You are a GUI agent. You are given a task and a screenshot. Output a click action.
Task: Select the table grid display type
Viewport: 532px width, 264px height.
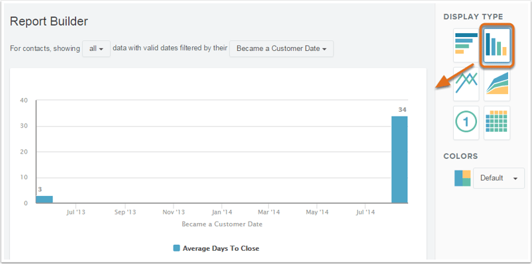497,122
